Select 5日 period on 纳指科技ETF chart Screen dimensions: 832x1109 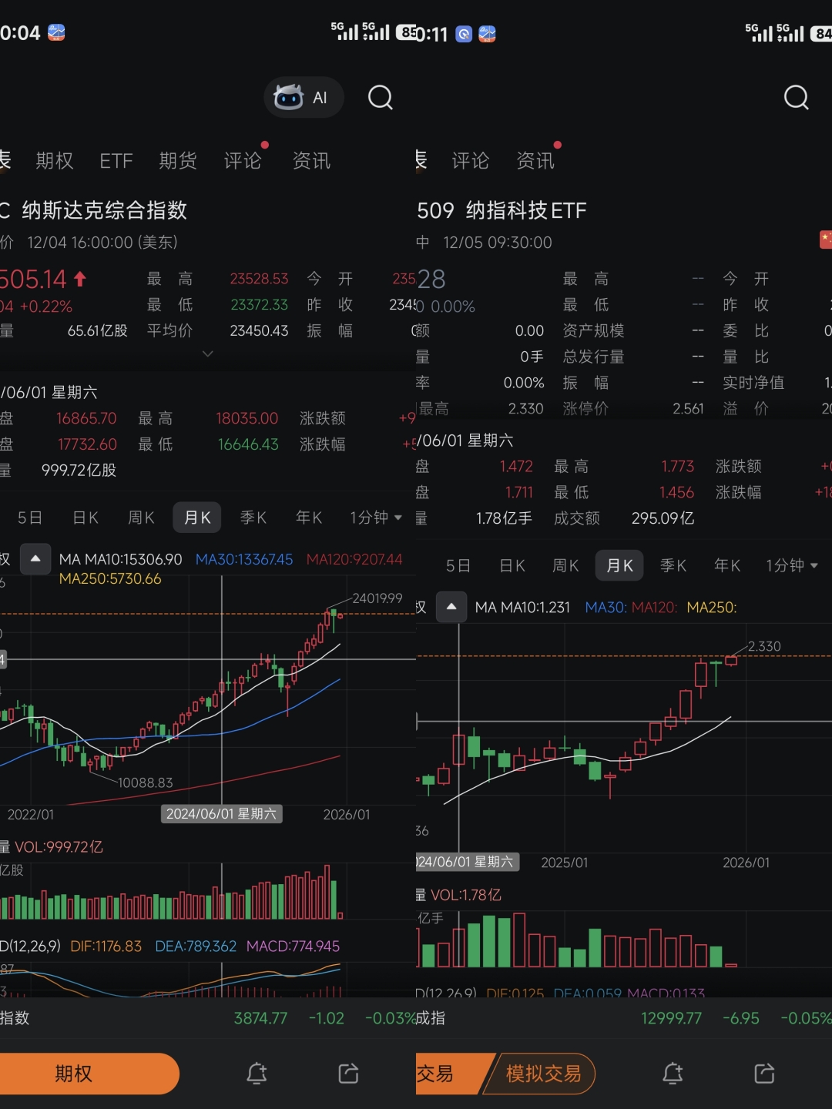click(x=458, y=565)
